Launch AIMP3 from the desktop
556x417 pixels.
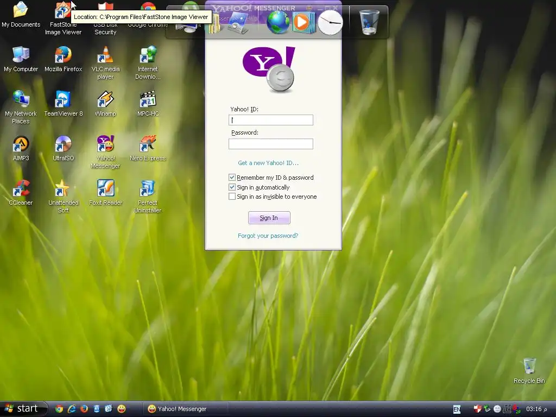tap(21, 148)
